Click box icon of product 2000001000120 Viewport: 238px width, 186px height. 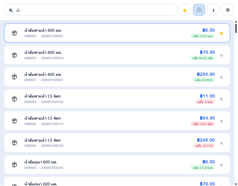click(14, 143)
